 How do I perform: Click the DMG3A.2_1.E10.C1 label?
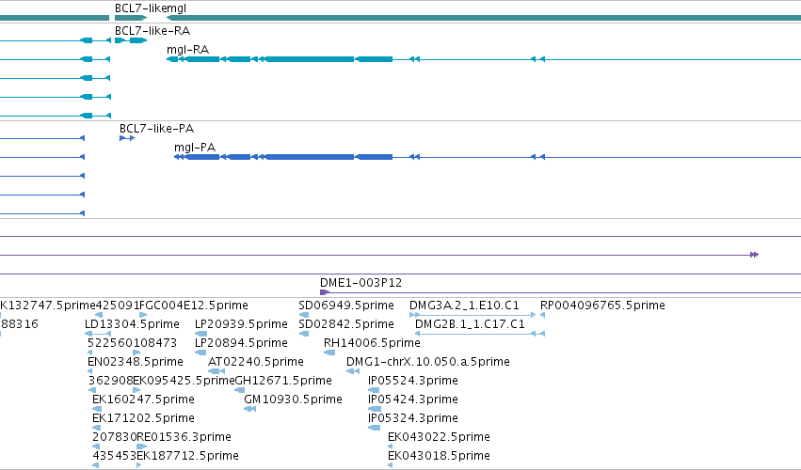464,305
